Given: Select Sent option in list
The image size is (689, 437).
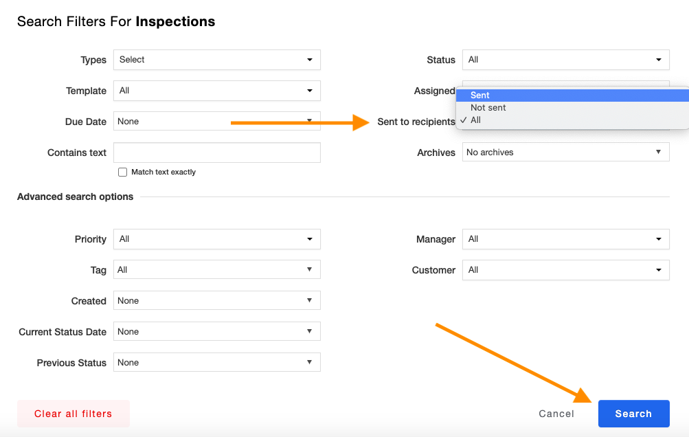Looking at the screenshot, I should [x=480, y=96].
